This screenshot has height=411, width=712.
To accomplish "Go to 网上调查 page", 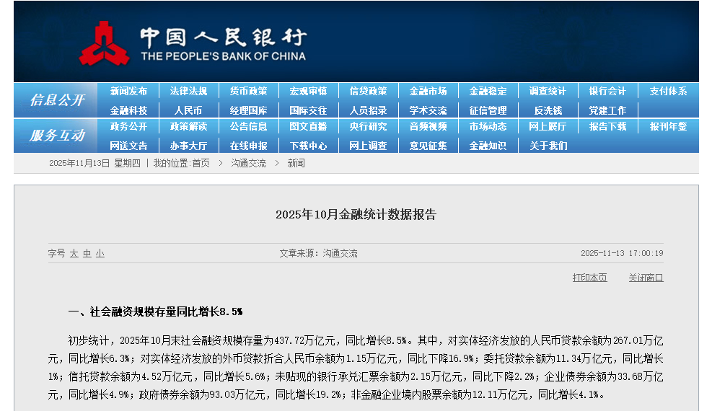I will (x=368, y=146).
